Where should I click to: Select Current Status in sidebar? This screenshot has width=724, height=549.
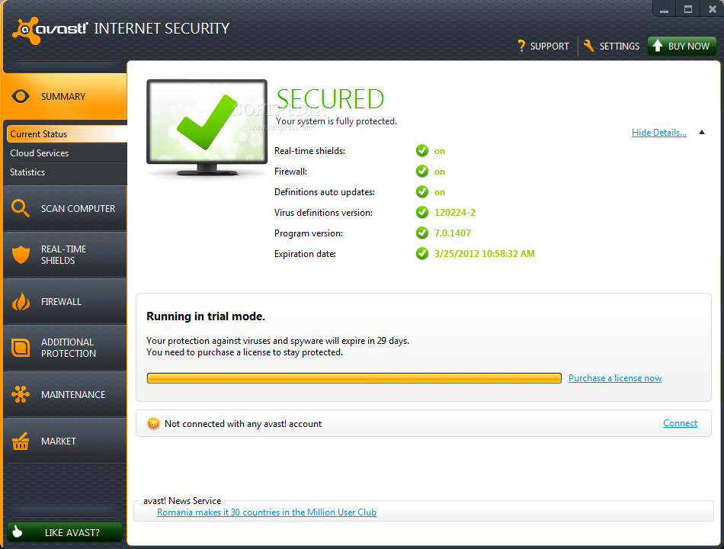39,134
